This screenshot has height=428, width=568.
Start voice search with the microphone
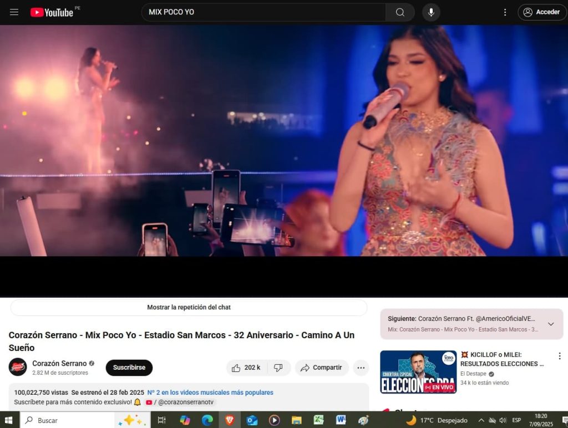pyautogui.click(x=431, y=12)
